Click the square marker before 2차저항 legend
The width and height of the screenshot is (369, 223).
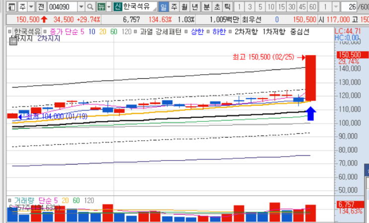point(230,31)
